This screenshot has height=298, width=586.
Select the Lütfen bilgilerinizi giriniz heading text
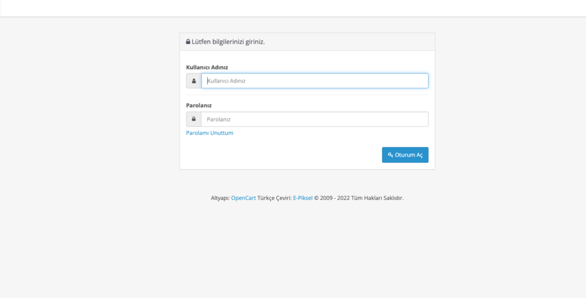[228, 42]
